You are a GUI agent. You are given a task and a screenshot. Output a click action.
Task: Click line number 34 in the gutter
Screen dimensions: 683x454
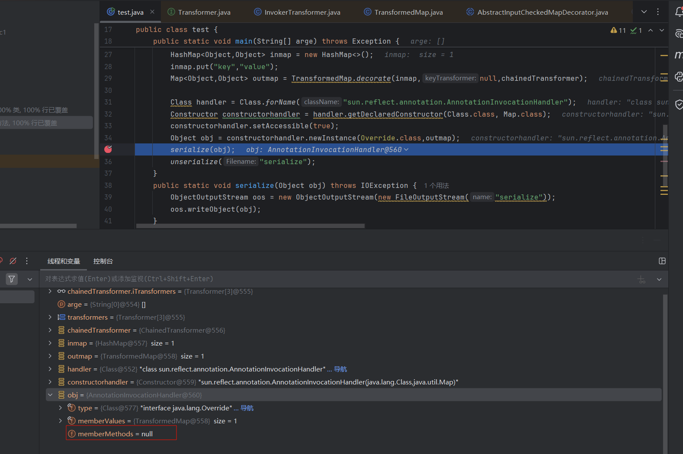click(x=108, y=138)
